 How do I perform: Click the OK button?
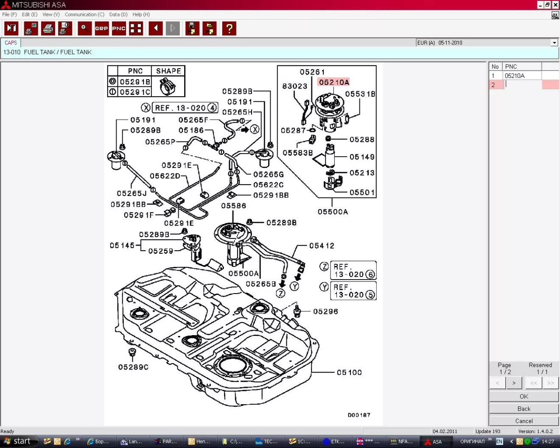(524, 396)
